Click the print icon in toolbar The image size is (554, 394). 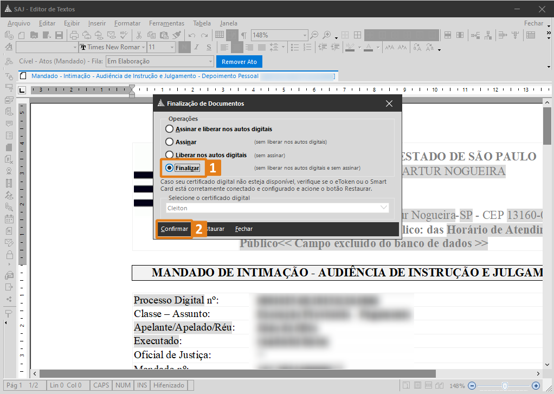click(x=74, y=35)
